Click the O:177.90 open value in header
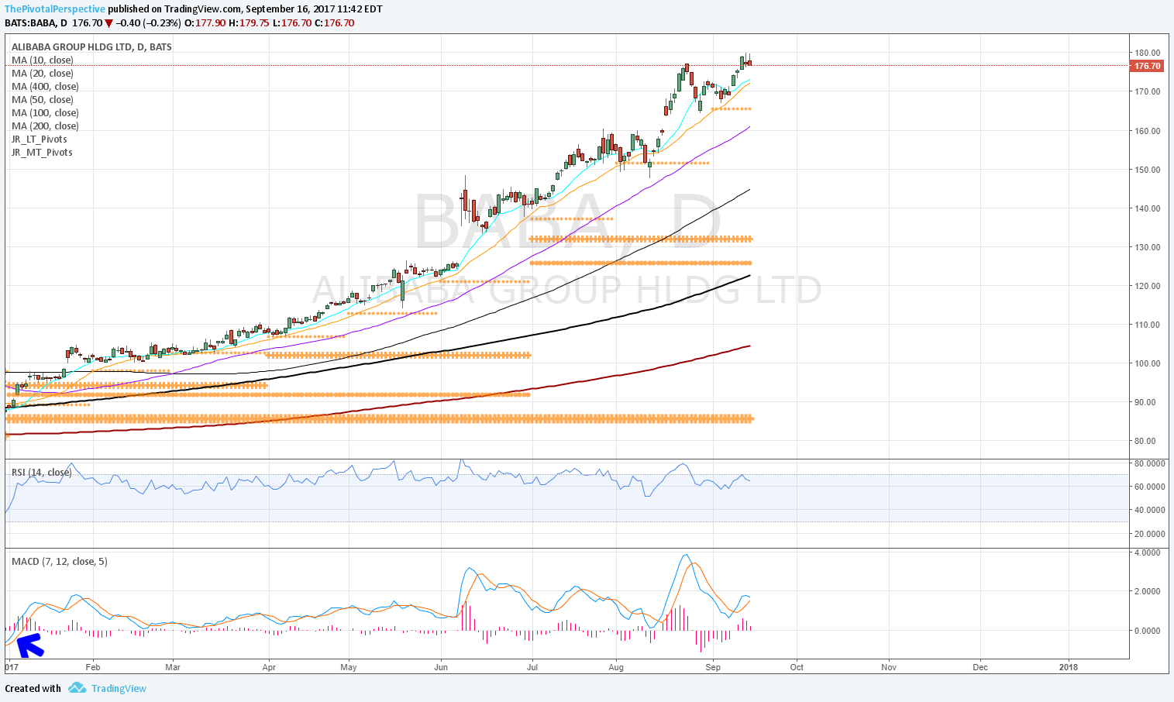Viewport: 1174px width, 702px height. tap(205, 23)
